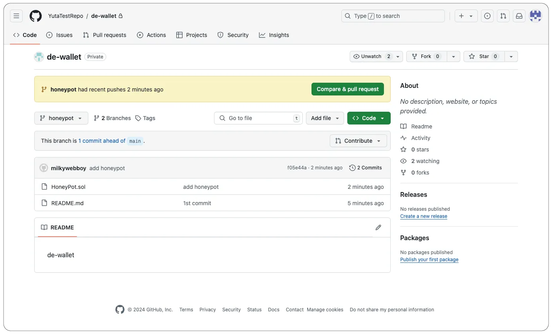Expand the Add file dropdown
Image resolution: width=551 pixels, height=334 pixels.
pos(325,118)
